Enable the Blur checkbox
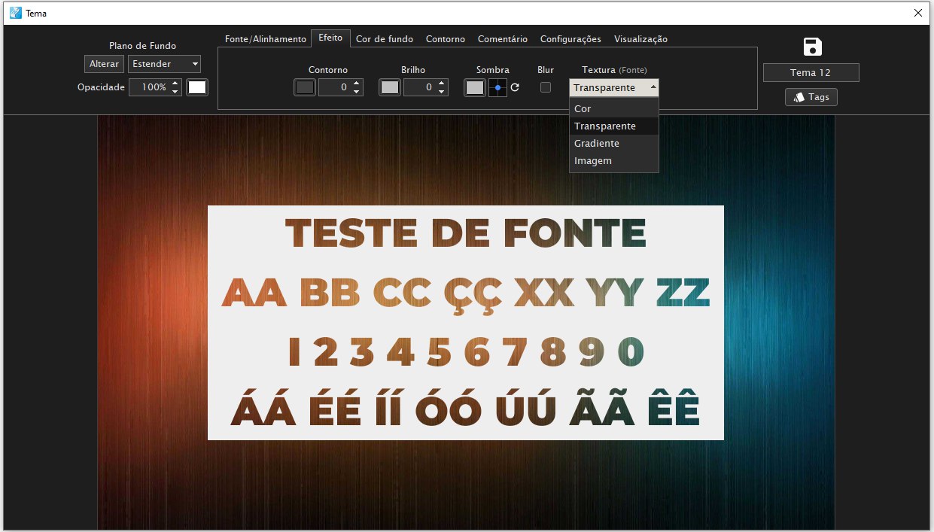Image resolution: width=934 pixels, height=532 pixels. 546,87
